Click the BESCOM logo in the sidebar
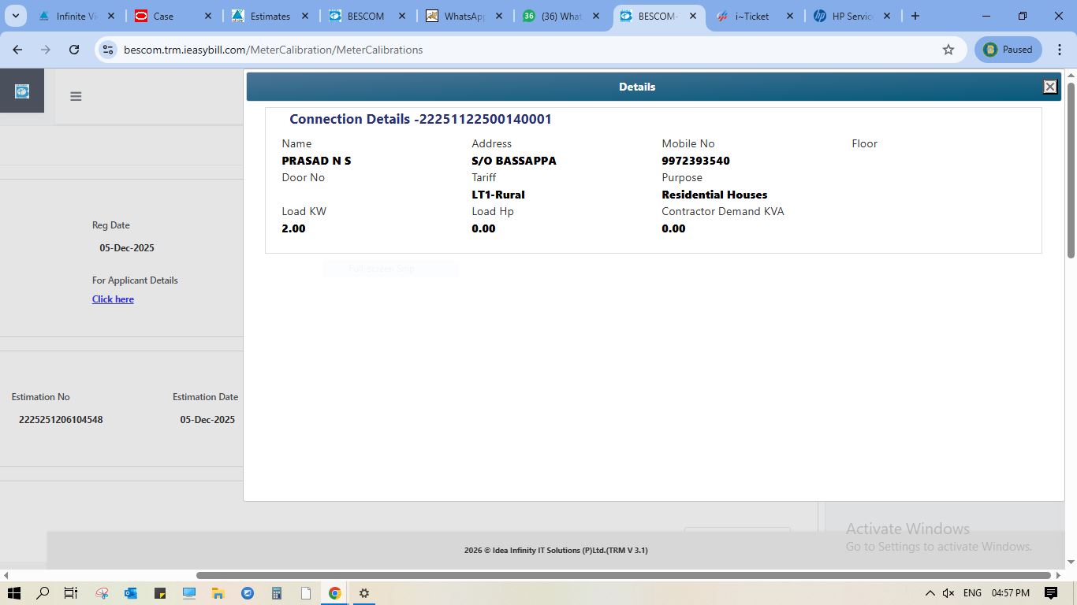 [x=22, y=91]
